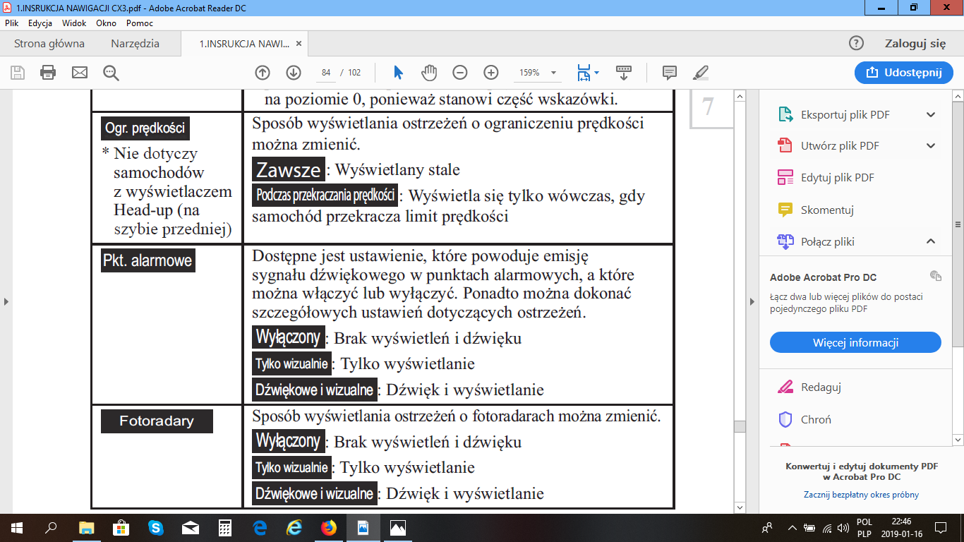Open the Find text magnifier tool
Image resolution: width=964 pixels, height=542 pixels.
(x=111, y=73)
